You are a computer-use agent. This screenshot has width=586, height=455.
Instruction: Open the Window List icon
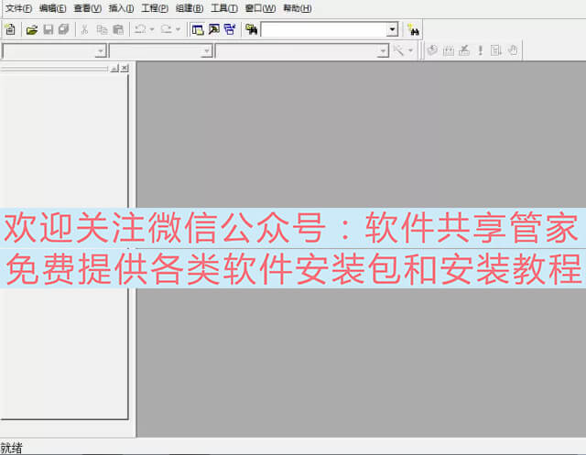click(230, 29)
